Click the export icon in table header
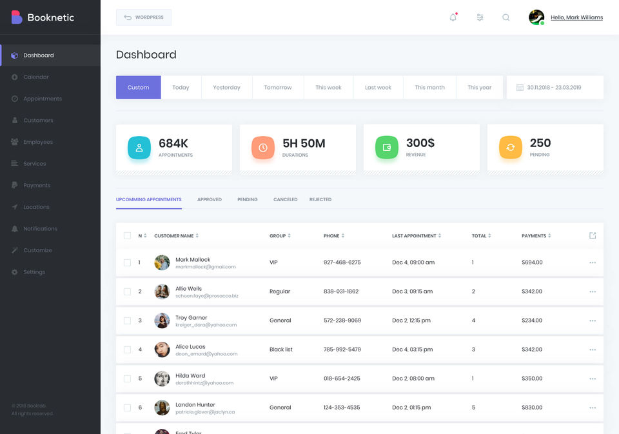The height and width of the screenshot is (434, 619). [593, 235]
